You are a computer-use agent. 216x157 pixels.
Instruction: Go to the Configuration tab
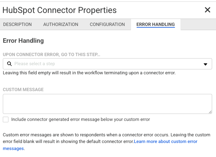[107, 25]
